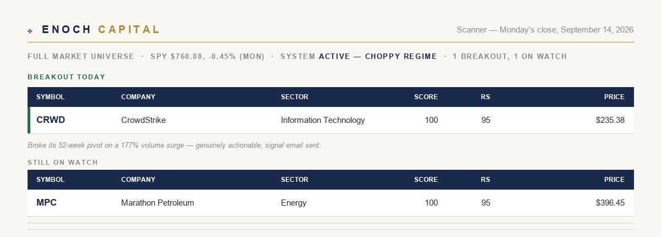Click the ENOCH CAPITAL brand title
The image size is (661, 237).
[101, 30]
